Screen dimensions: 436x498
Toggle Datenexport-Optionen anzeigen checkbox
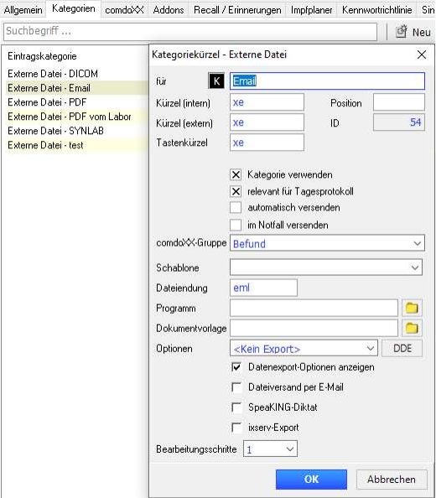[x=236, y=367]
